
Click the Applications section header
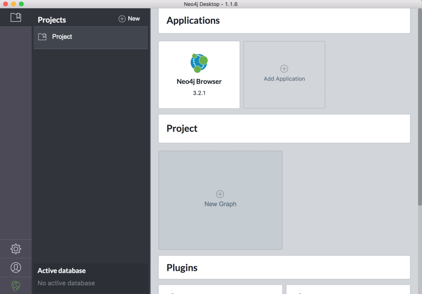pos(284,21)
